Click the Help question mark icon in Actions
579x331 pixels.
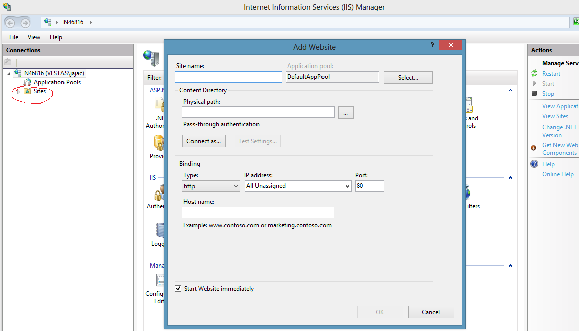click(534, 164)
